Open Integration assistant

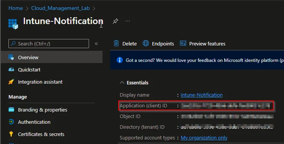40,82
